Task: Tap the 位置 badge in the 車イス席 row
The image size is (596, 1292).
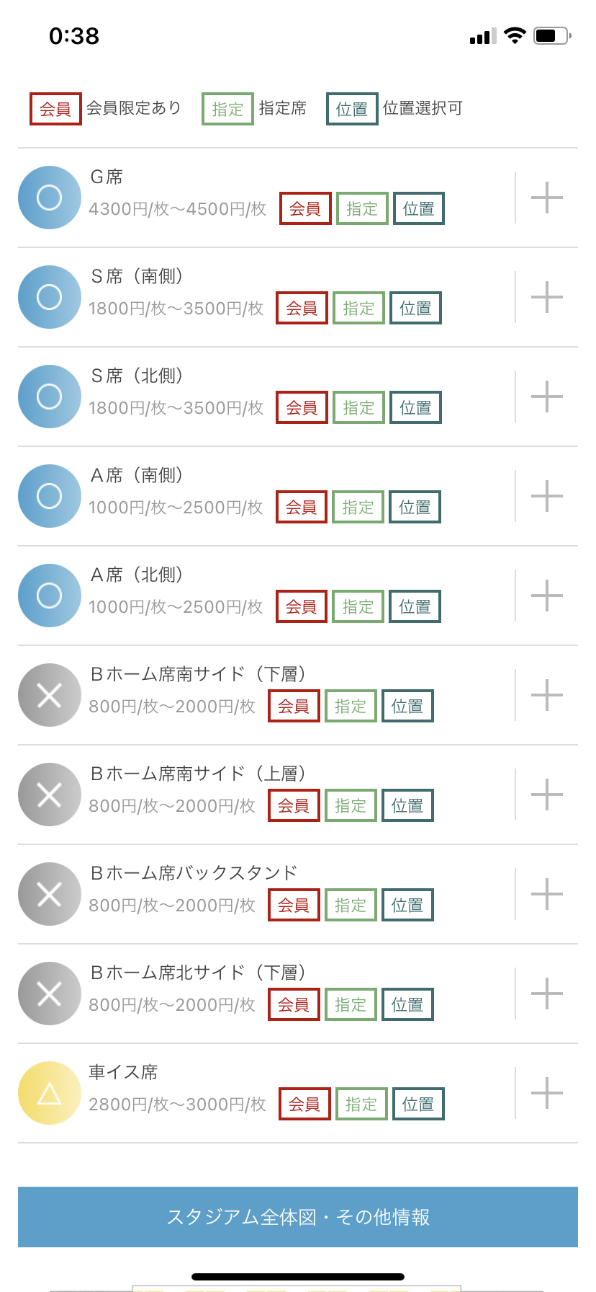Action: (418, 1104)
